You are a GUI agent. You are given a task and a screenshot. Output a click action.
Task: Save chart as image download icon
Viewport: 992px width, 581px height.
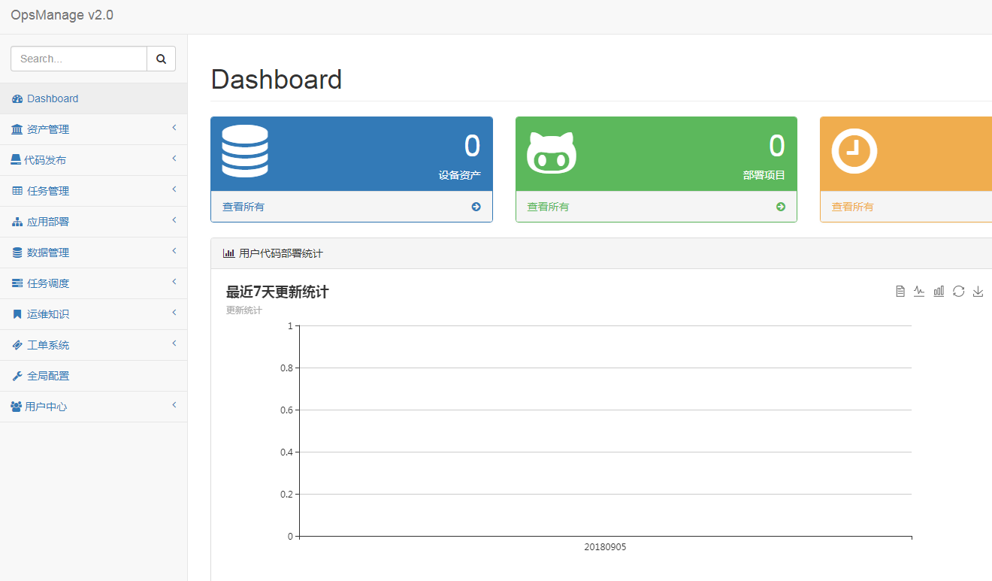pyautogui.click(x=978, y=292)
